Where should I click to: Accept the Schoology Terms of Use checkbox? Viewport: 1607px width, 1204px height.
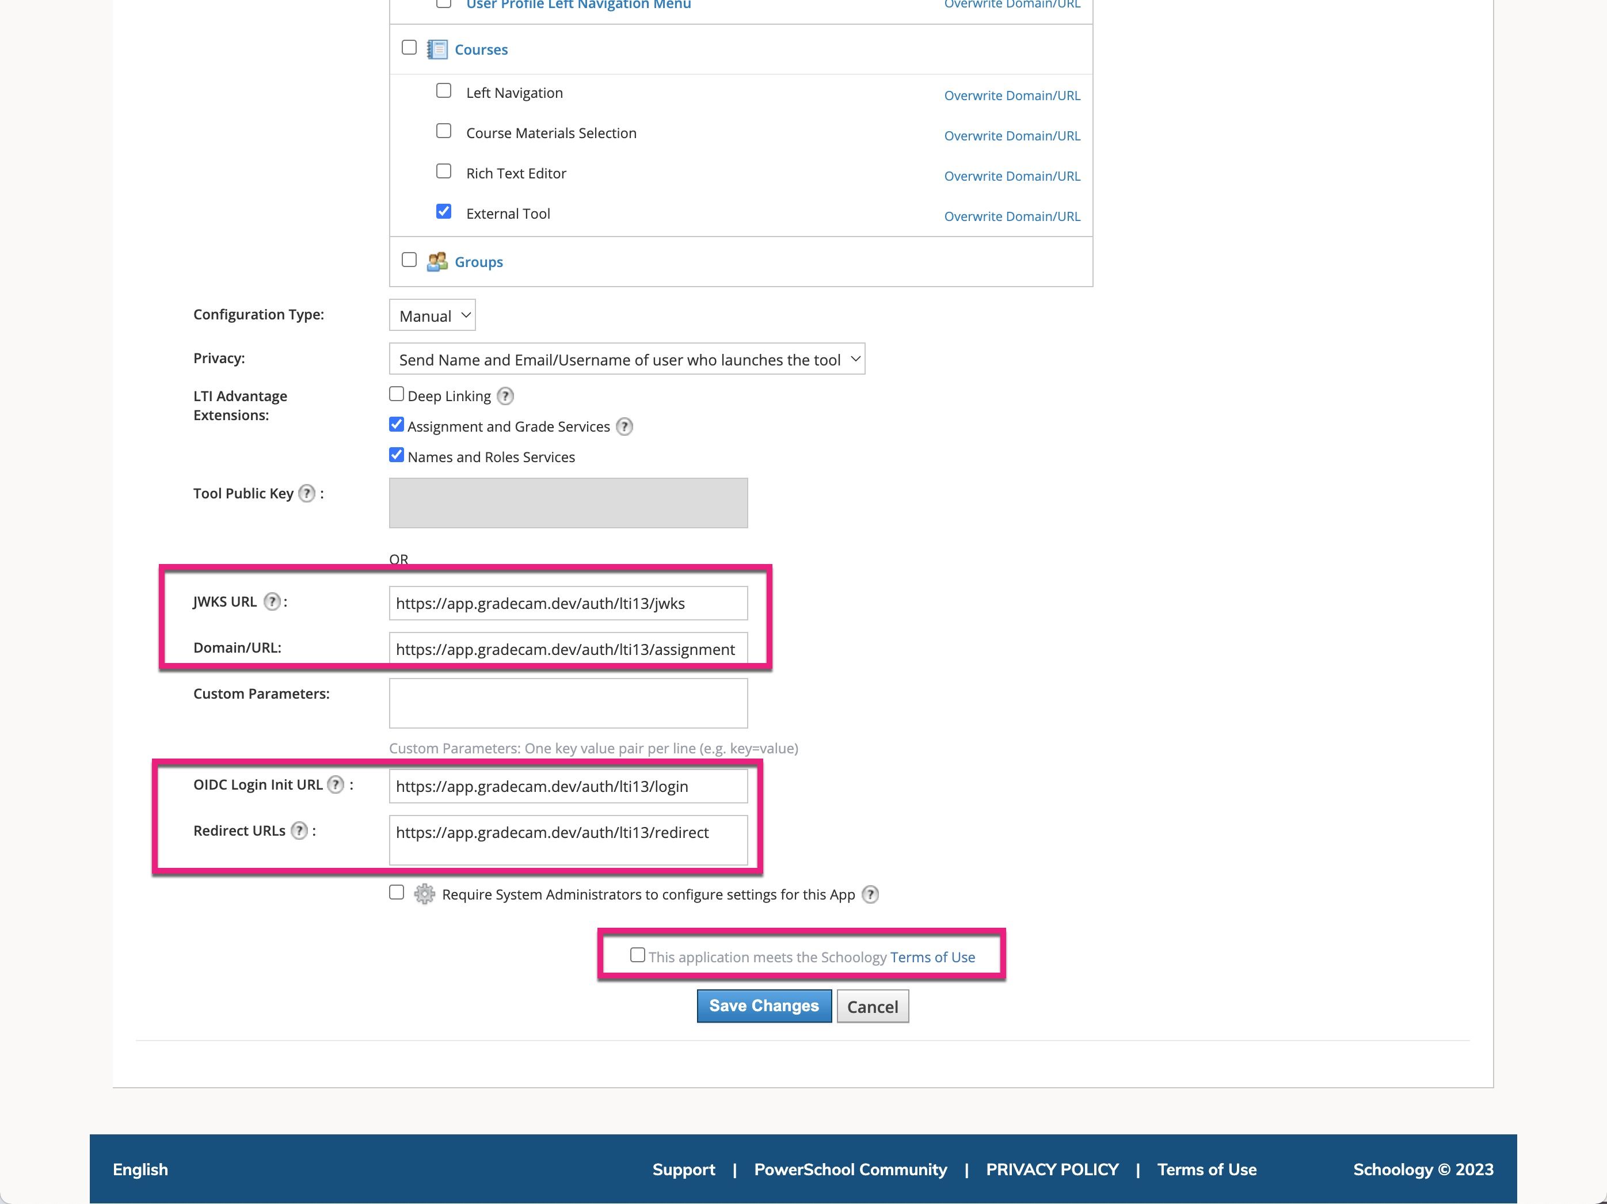click(637, 955)
